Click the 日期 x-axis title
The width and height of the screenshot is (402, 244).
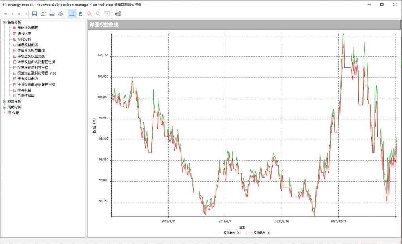[x=242, y=228]
